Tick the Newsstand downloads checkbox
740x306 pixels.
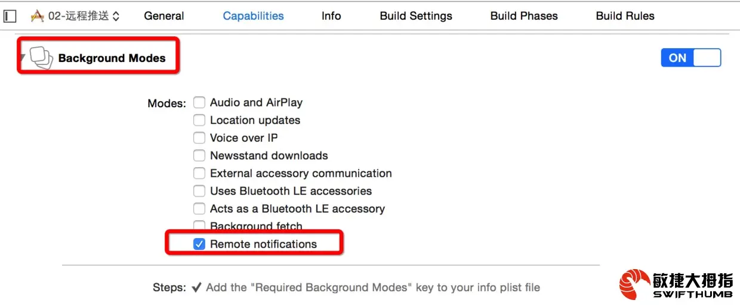(x=199, y=156)
